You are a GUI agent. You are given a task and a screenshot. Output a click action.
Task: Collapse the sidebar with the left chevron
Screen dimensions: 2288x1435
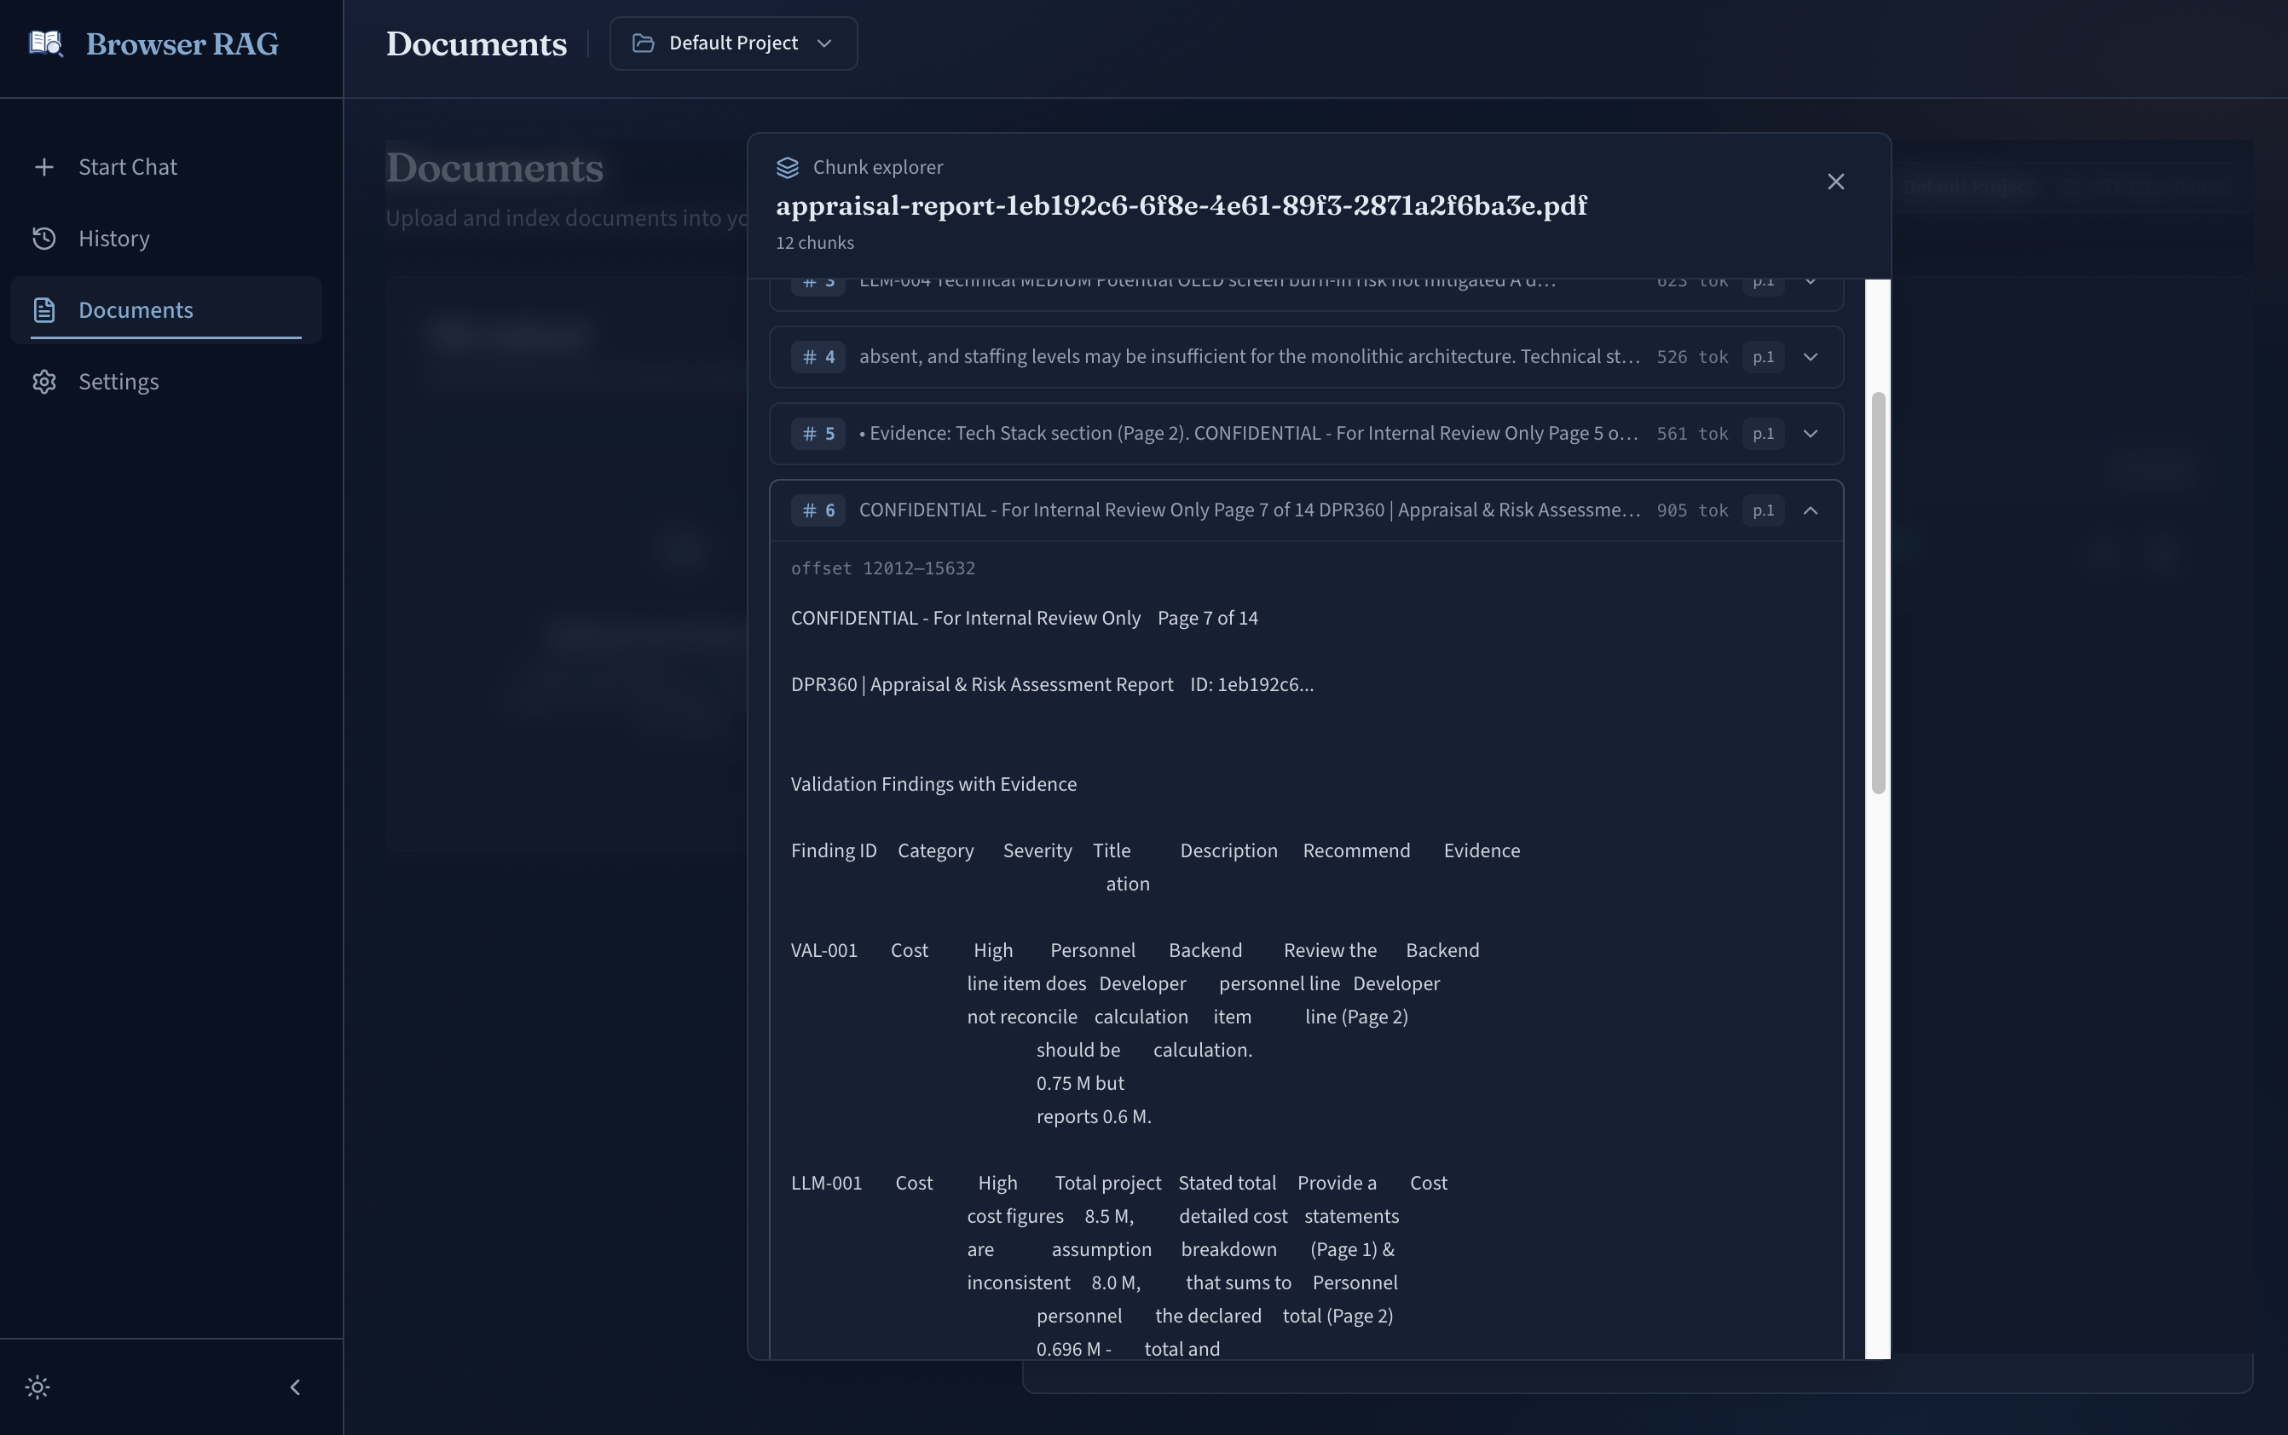(x=295, y=1387)
